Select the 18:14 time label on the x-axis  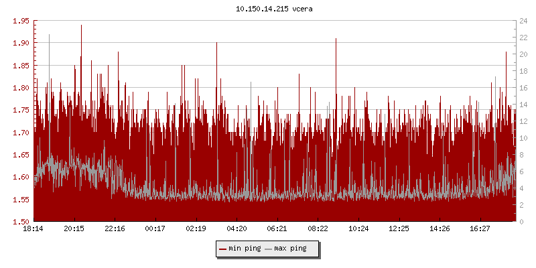click(x=33, y=228)
